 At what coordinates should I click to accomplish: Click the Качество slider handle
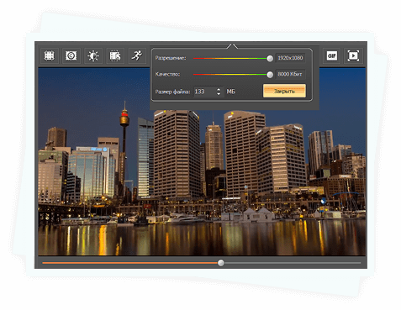pyautogui.click(x=270, y=75)
